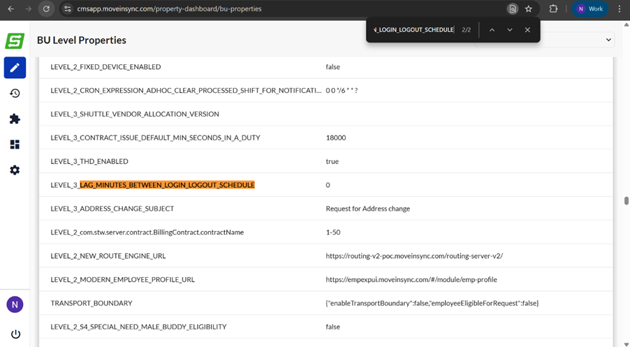Open the history clock icon in sidebar
Screen dimensions: 630x347
15,94
